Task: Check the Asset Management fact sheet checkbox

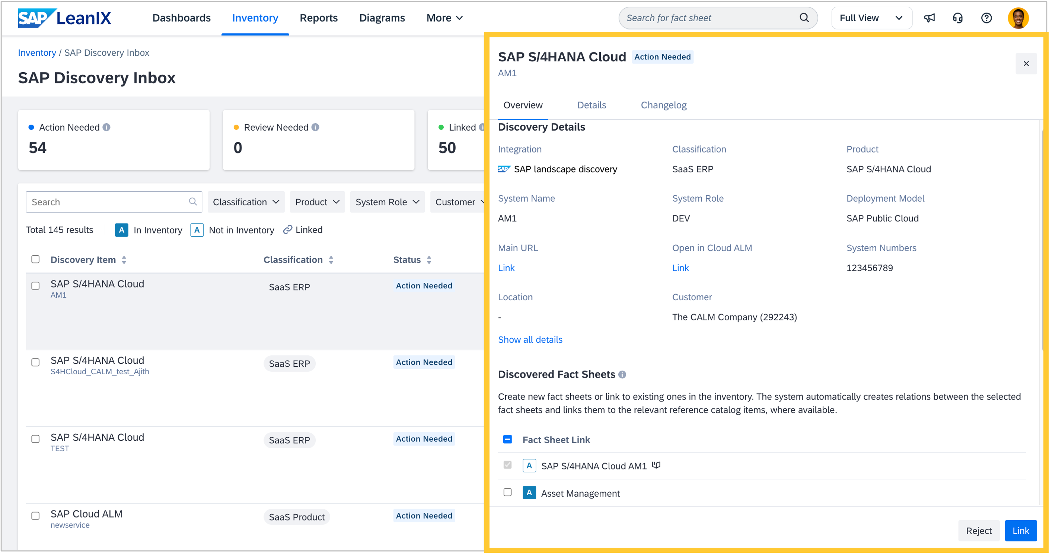Action: pos(507,493)
